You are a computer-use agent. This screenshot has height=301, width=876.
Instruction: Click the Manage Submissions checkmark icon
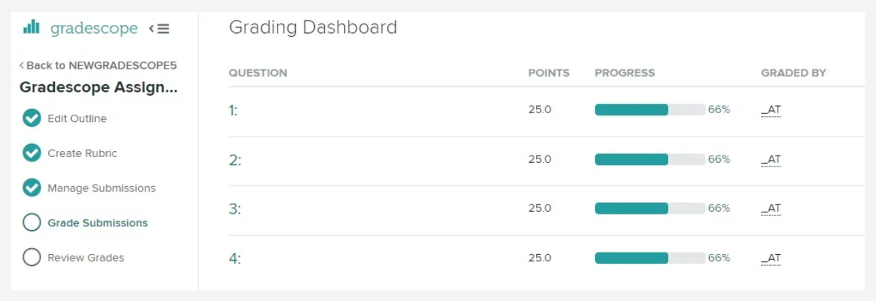click(32, 188)
